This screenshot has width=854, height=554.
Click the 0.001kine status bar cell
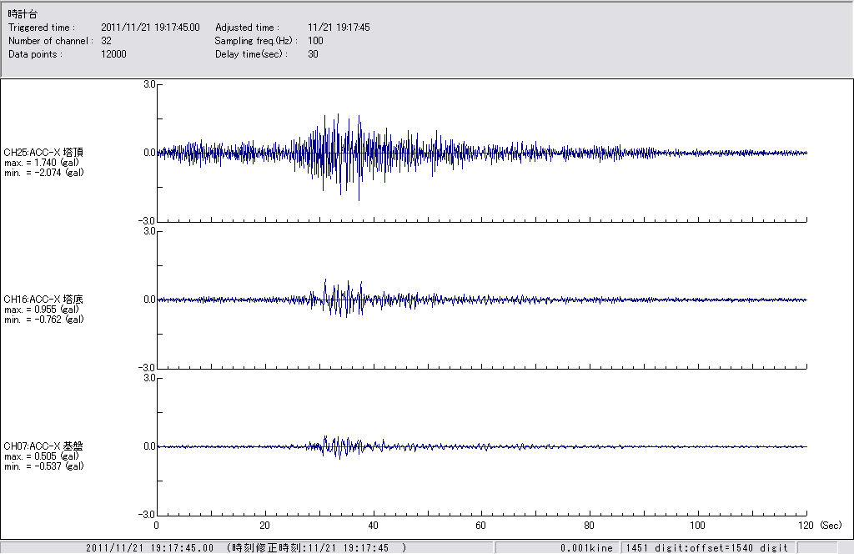pos(587,548)
